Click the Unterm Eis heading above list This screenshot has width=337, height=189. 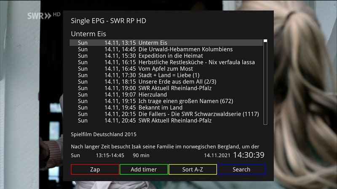click(88, 34)
